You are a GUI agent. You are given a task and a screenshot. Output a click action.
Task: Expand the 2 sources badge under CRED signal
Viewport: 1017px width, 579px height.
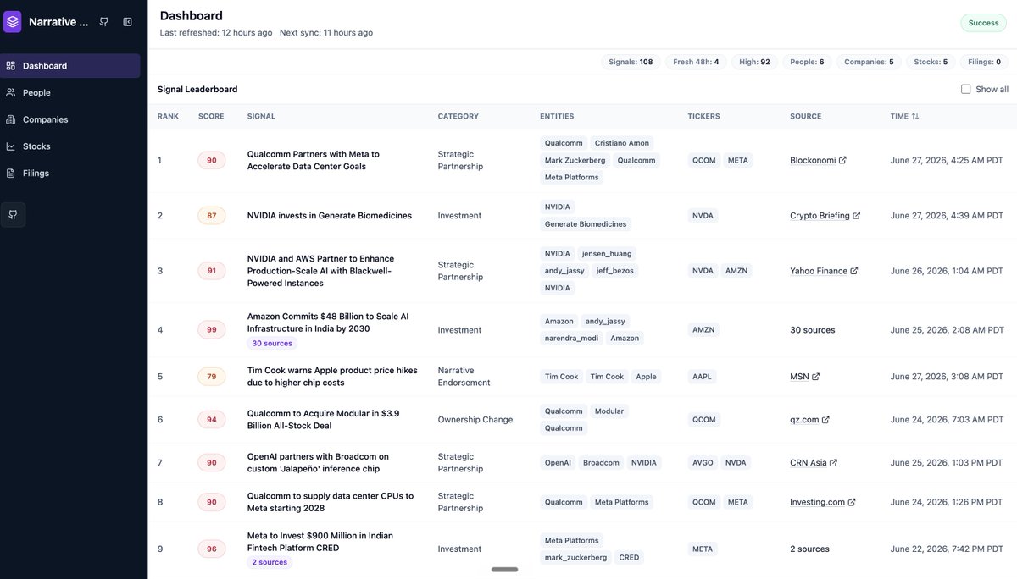point(270,562)
